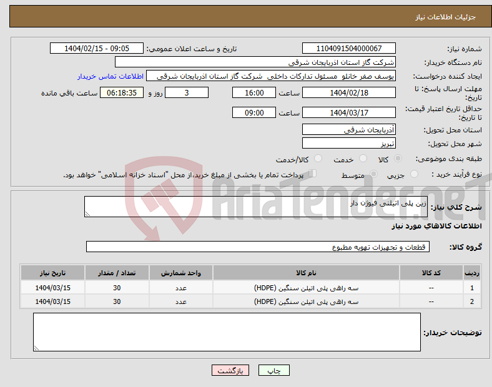
Task: Select the خدمت radio button
Action: [363, 159]
